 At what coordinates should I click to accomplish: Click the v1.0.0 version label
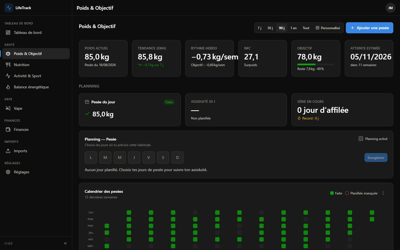(x=8, y=243)
